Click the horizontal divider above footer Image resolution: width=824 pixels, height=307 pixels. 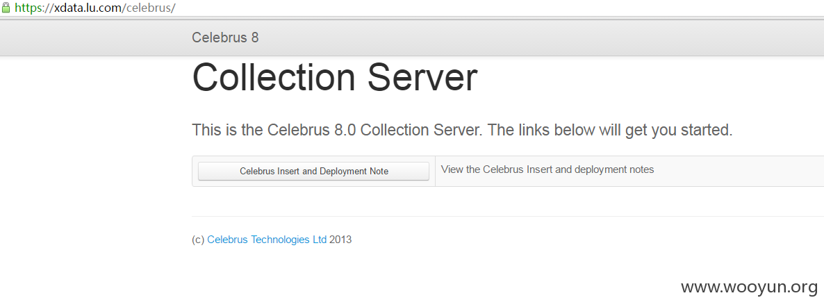(x=508, y=216)
